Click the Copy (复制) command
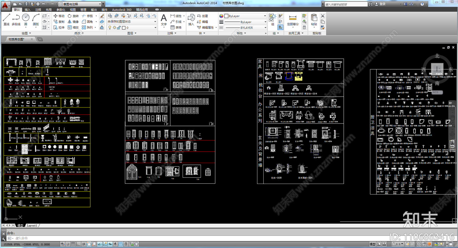The height and width of the screenshot is (248, 458). [59, 22]
